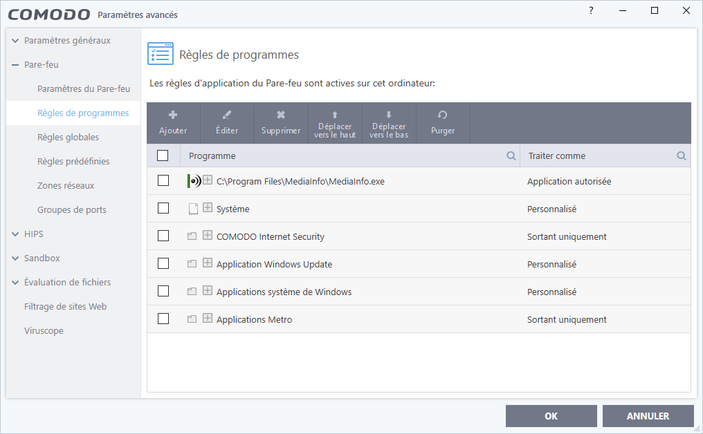Viewport: 703px width, 434px height.
Task: Expand the Applications système de Windows group
Action: tap(207, 291)
